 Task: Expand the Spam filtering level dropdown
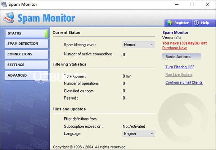pyautogui.click(x=139, y=45)
